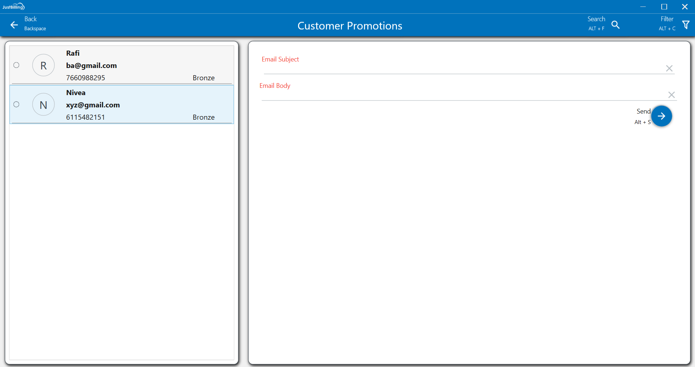
Task: Select customer email ba@gmail.com
Action: pyautogui.click(x=91, y=65)
